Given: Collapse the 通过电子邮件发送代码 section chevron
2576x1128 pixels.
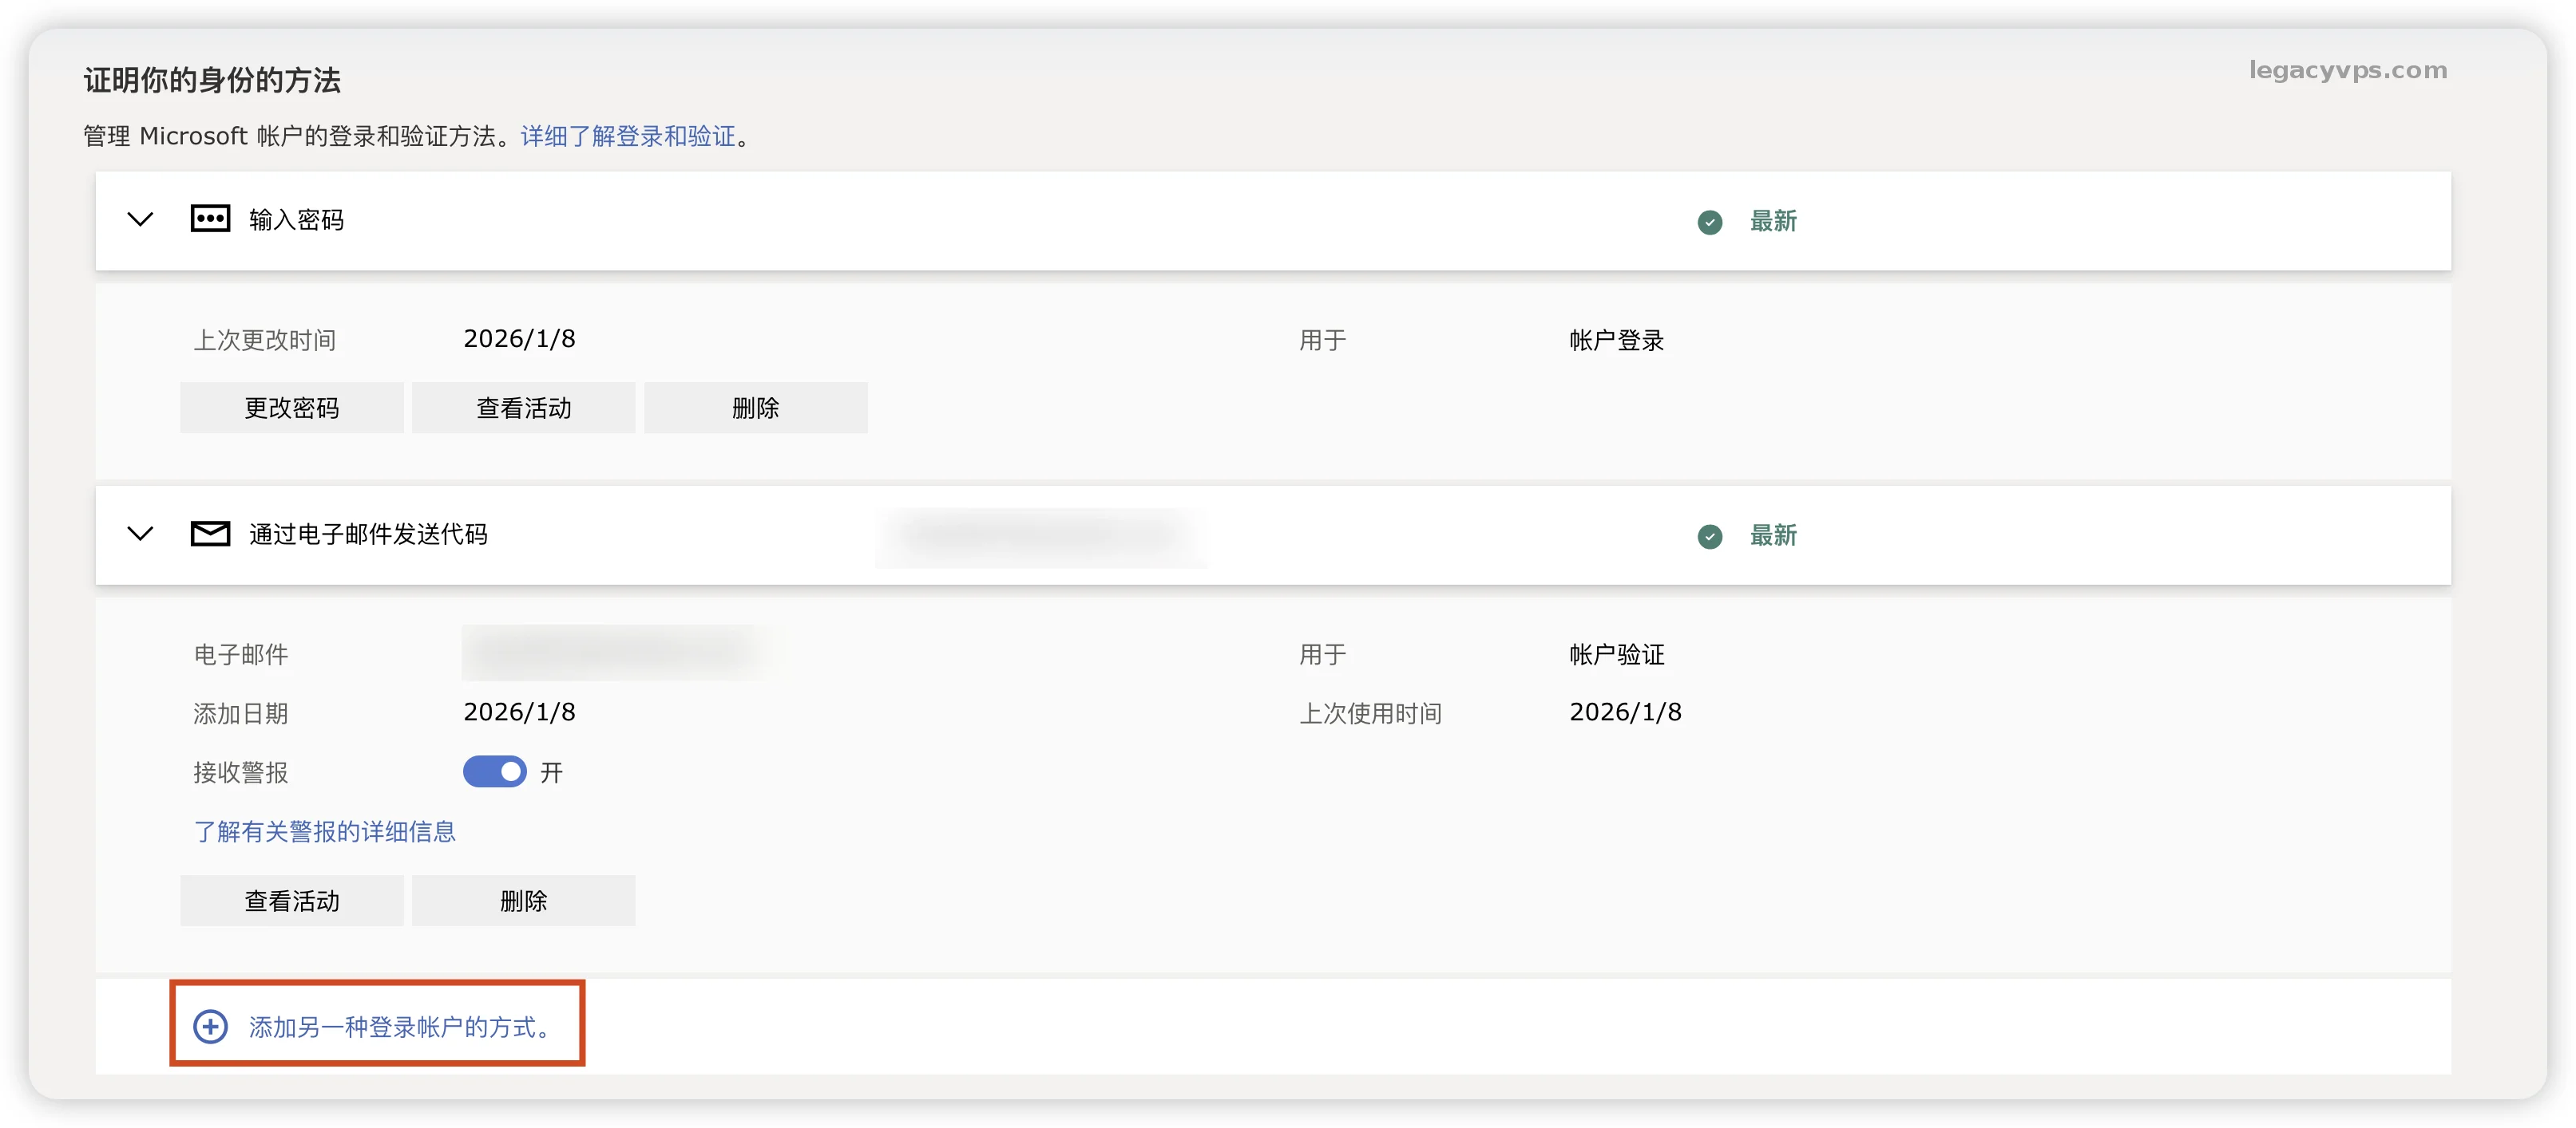Looking at the screenshot, I should click(x=140, y=534).
